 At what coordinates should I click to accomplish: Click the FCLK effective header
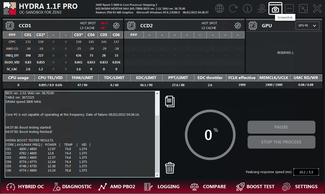[242, 78]
